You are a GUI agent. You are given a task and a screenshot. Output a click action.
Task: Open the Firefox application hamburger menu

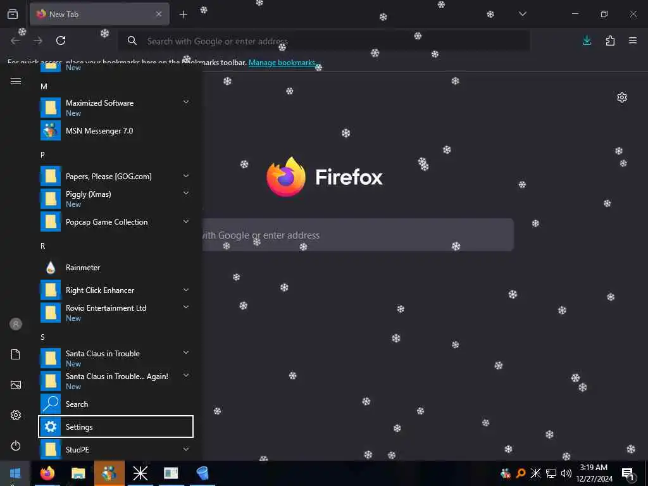(633, 40)
